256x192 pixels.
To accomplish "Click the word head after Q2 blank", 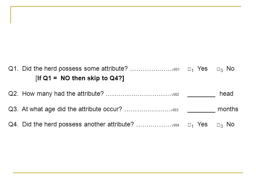I will (x=226, y=94).
